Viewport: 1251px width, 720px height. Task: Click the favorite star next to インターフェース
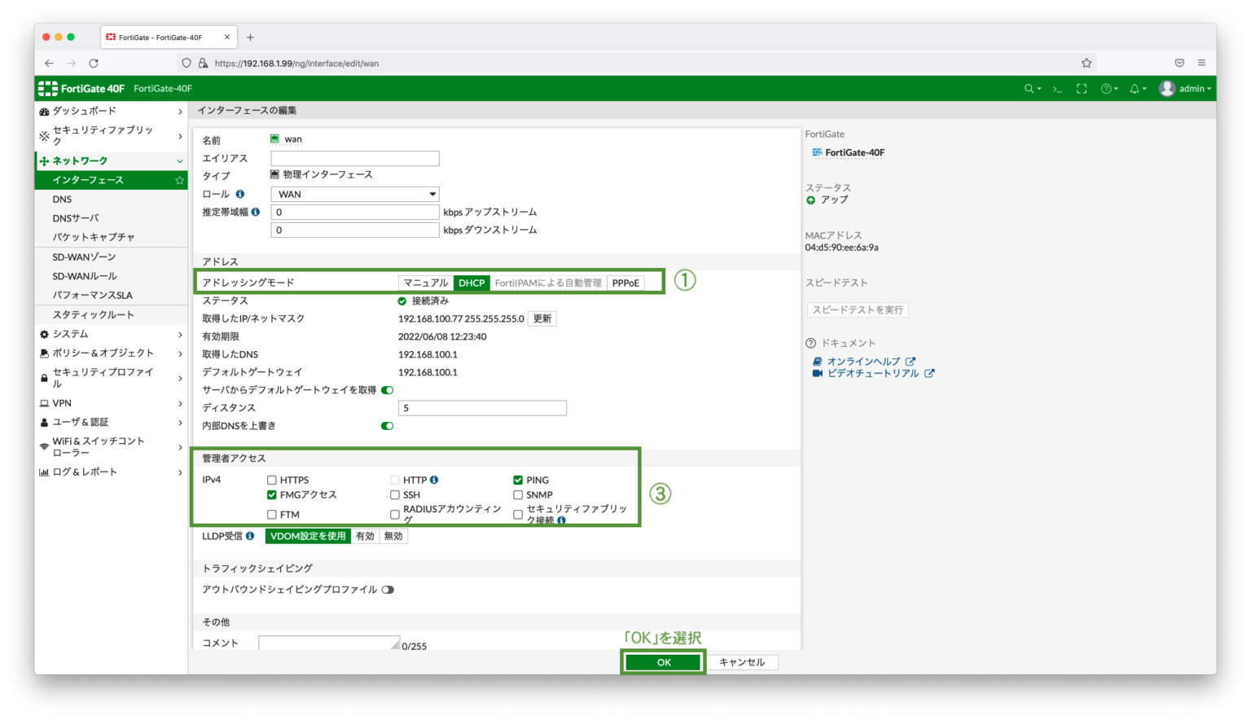tap(179, 180)
